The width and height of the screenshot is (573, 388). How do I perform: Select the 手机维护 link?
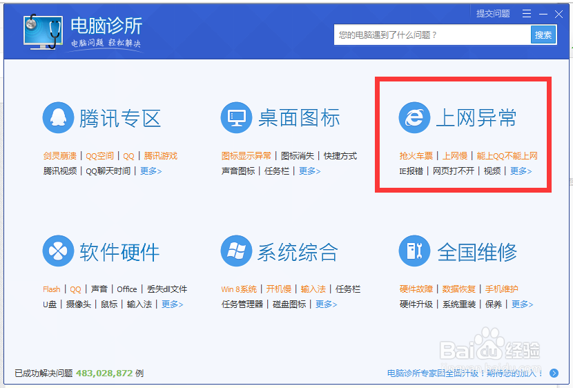tap(502, 289)
